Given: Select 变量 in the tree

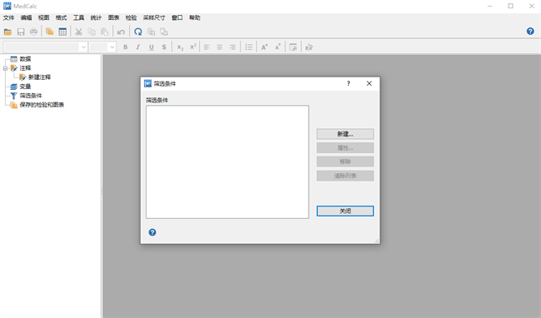Looking at the screenshot, I should [25, 87].
